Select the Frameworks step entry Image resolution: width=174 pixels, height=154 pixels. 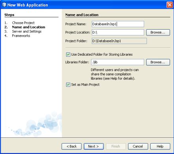(x=21, y=36)
